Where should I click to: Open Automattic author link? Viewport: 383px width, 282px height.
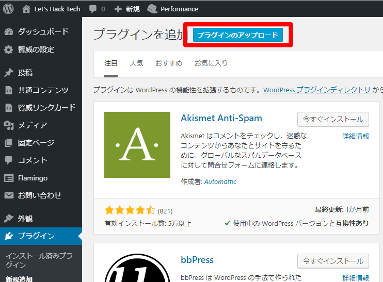220,182
